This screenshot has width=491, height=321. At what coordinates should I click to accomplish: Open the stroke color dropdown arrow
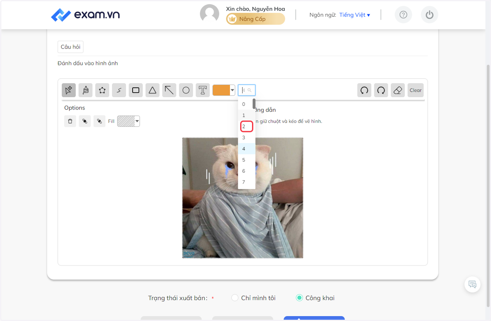[233, 90]
